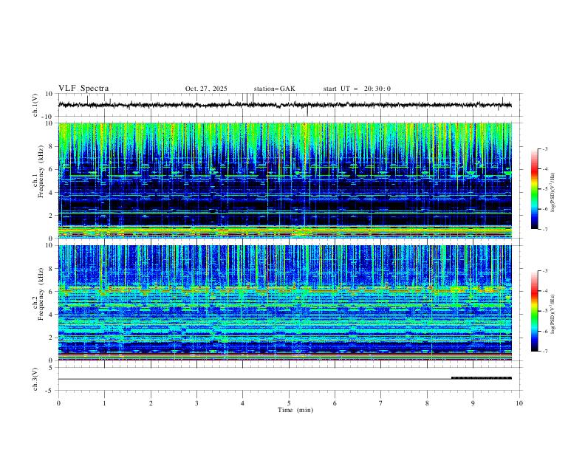The height and width of the screenshot is (452, 585).
Task: Click the "ch.1(V)" axis label
Action: (35, 105)
